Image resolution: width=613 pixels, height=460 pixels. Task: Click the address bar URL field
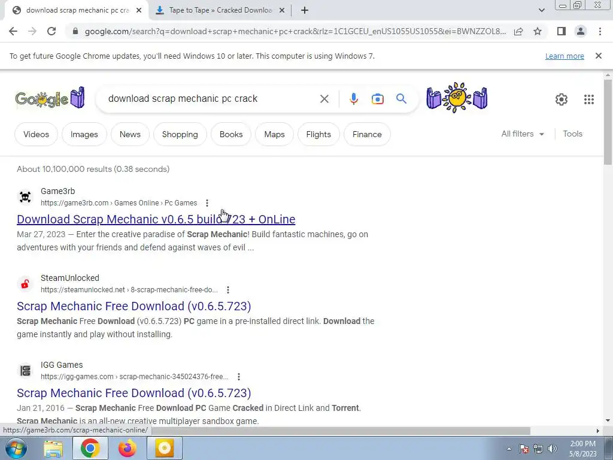(295, 31)
